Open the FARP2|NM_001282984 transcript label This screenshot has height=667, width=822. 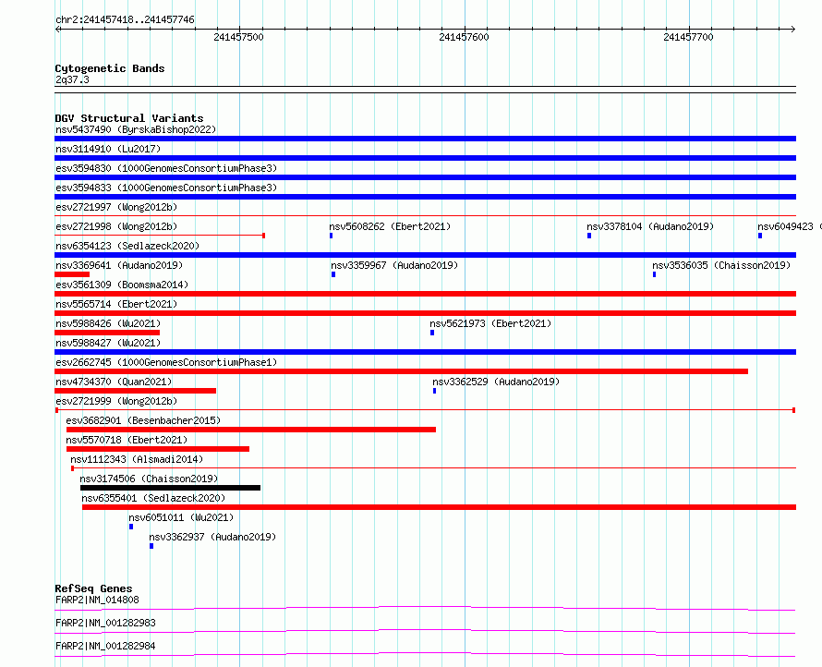[105, 646]
